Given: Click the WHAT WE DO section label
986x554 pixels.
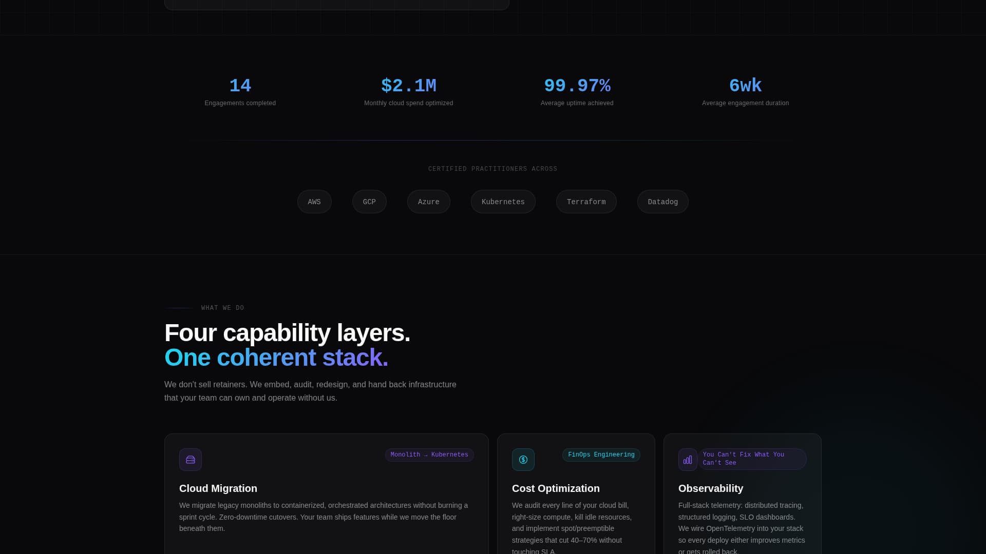Looking at the screenshot, I should (223, 308).
